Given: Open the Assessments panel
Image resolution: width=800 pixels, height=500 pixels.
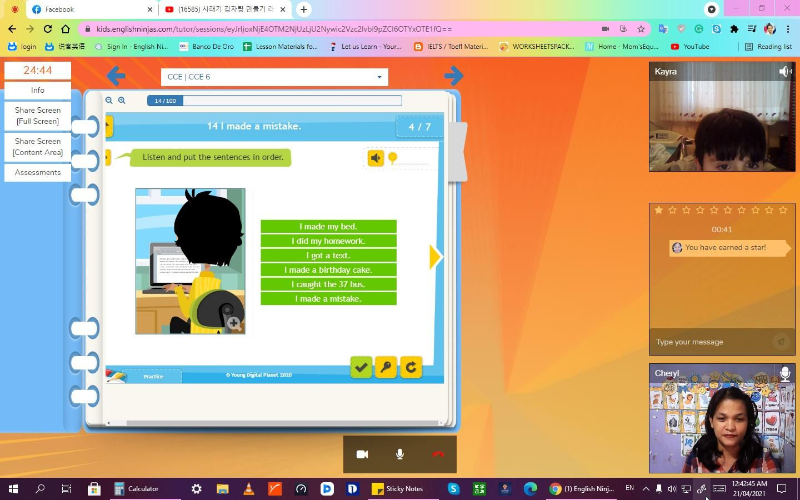Looking at the screenshot, I should point(38,173).
